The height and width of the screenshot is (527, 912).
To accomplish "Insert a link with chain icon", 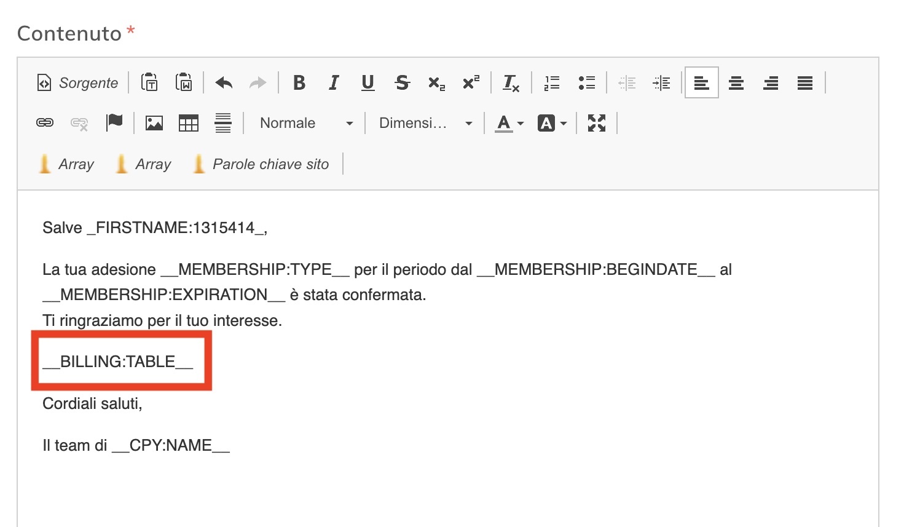I will point(45,123).
